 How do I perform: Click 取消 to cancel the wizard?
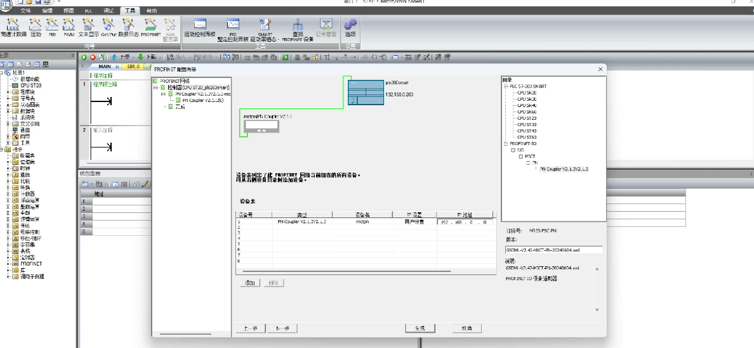[x=466, y=328]
